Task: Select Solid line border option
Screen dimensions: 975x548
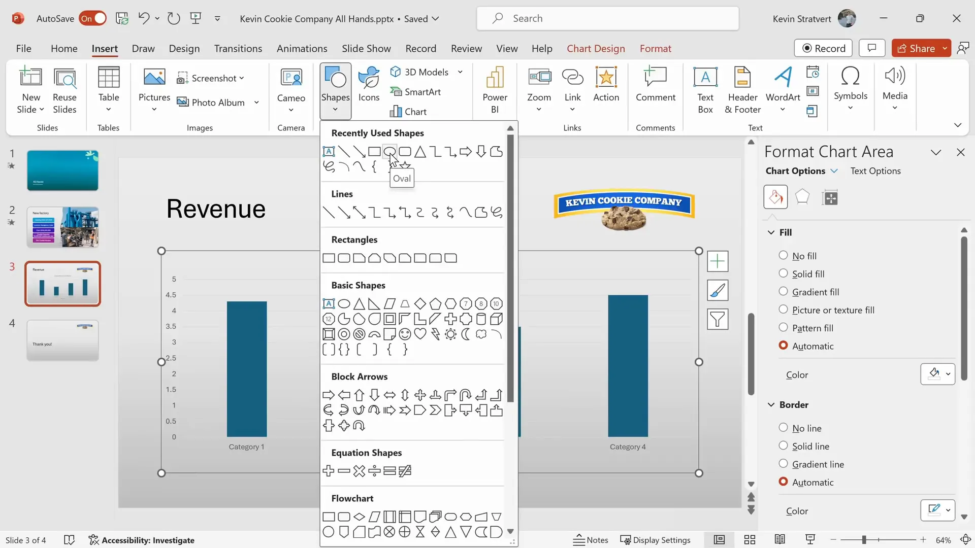Action: pyautogui.click(x=783, y=446)
